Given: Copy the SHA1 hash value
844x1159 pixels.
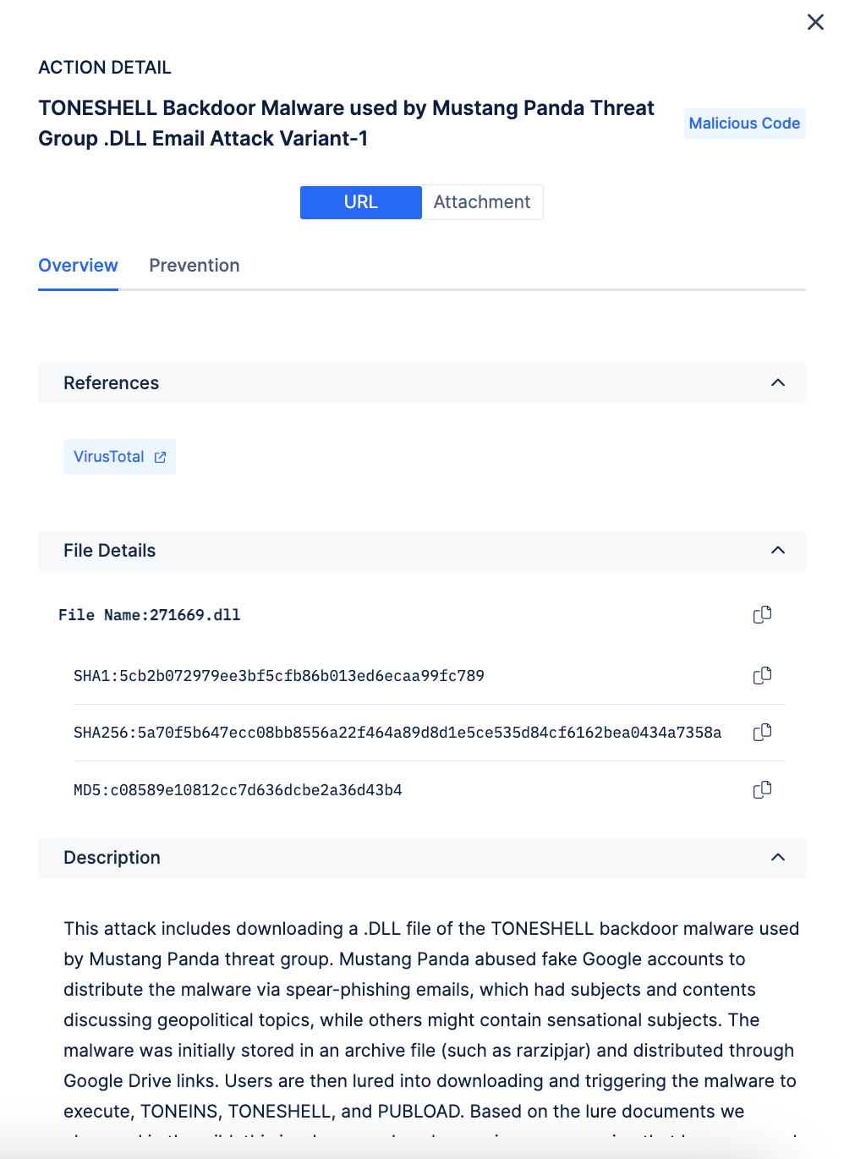Looking at the screenshot, I should point(762,676).
